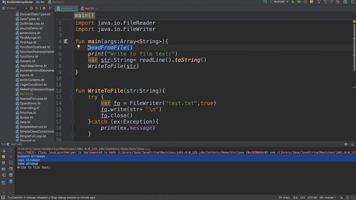
Task: Collapse the WriteToFile function fold at line 12
Action: [x=73, y=91]
